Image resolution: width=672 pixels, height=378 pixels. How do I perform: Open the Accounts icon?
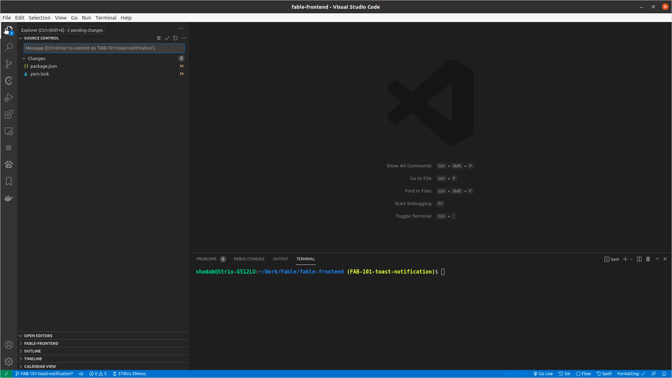[9, 345]
